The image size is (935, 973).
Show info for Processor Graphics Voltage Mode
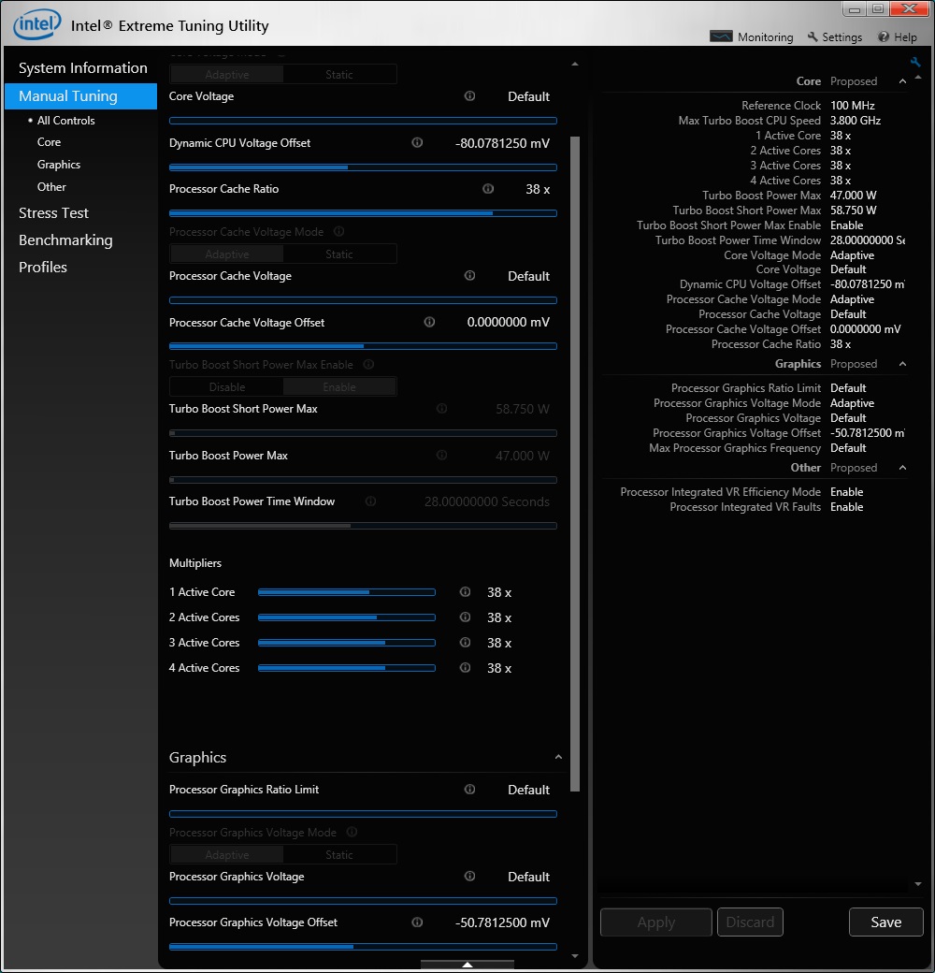[352, 832]
